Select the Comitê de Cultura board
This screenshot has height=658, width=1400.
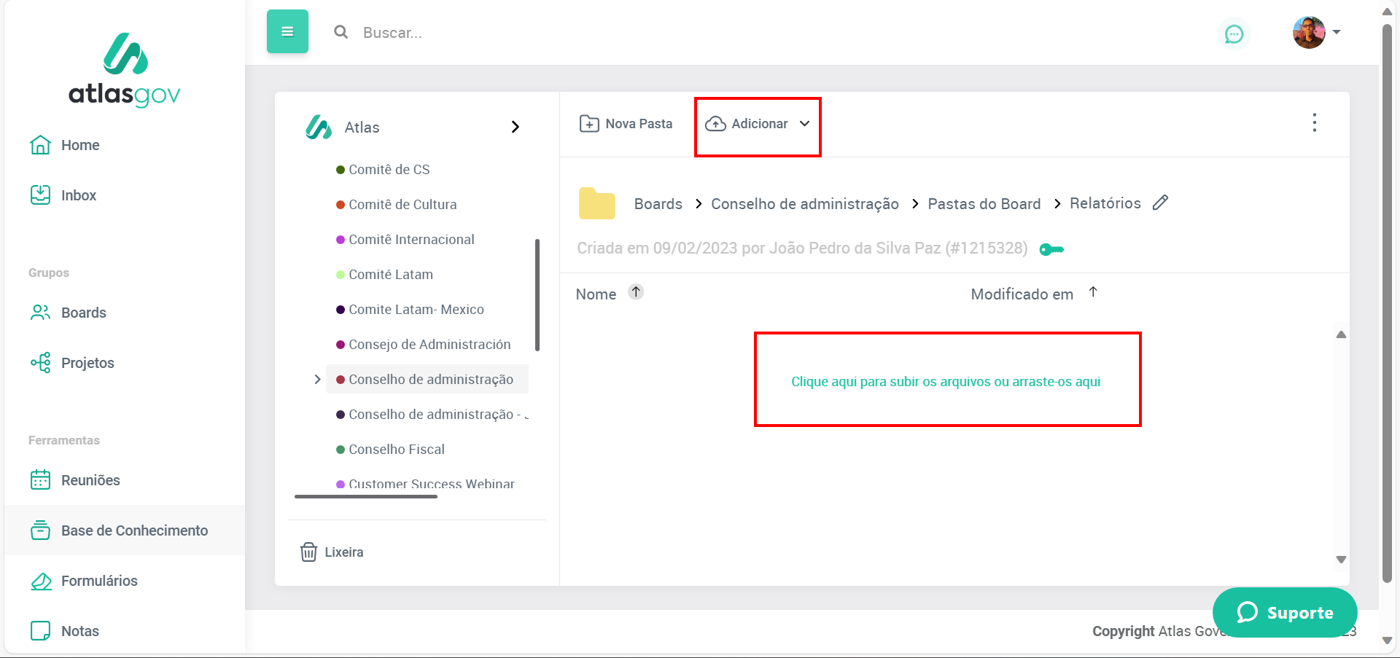pos(402,205)
